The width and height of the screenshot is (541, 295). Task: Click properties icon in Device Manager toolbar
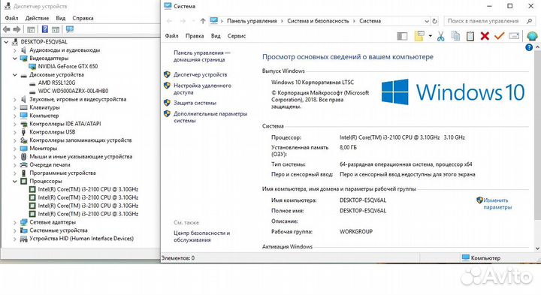coord(56,29)
